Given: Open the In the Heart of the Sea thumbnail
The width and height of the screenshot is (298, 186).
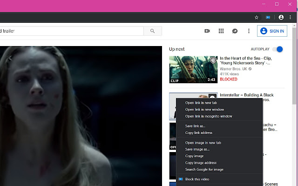Looking at the screenshot, I should [x=193, y=69].
